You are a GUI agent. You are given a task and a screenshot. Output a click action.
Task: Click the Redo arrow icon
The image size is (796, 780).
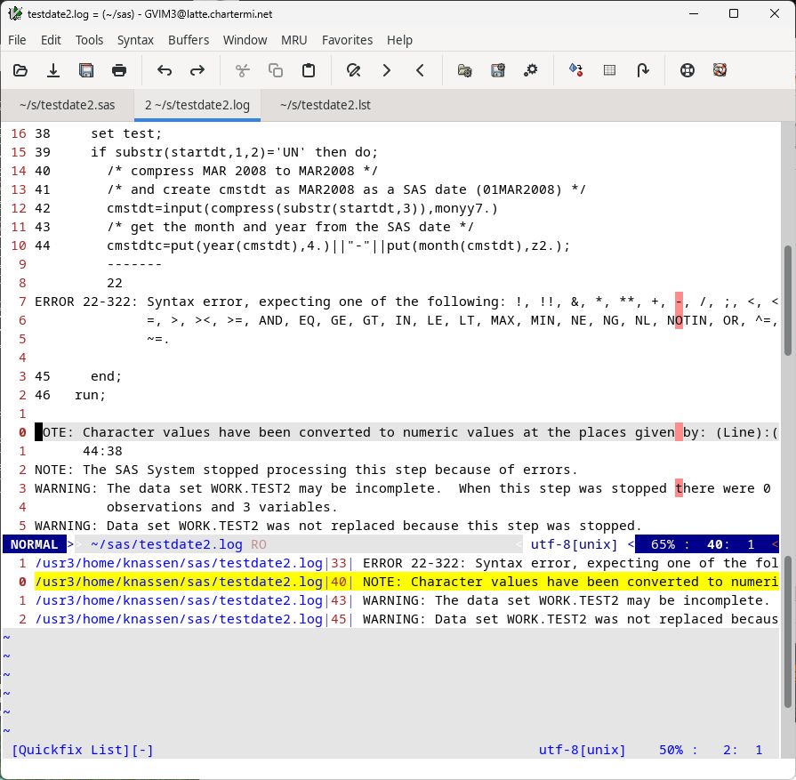click(x=197, y=70)
